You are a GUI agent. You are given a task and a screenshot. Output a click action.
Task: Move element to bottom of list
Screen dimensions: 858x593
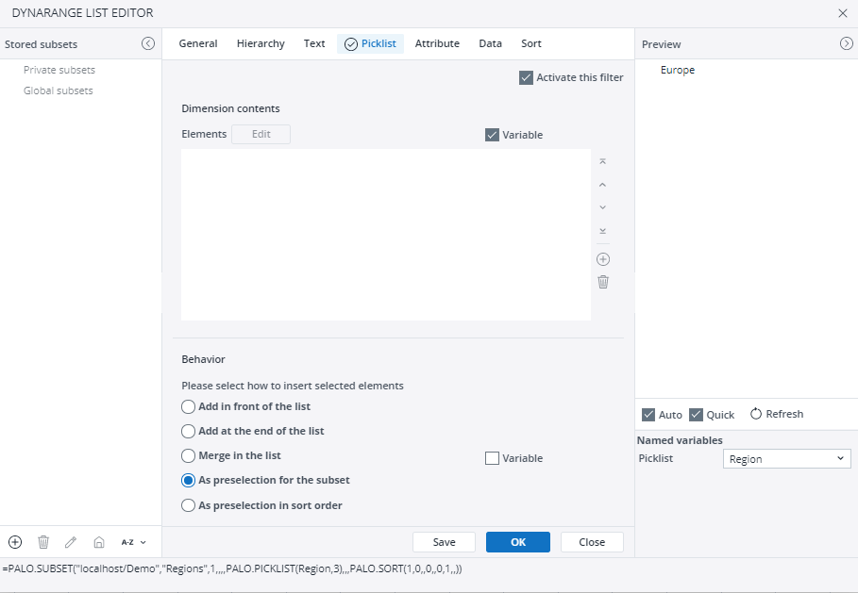pyautogui.click(x=602, y=231)
